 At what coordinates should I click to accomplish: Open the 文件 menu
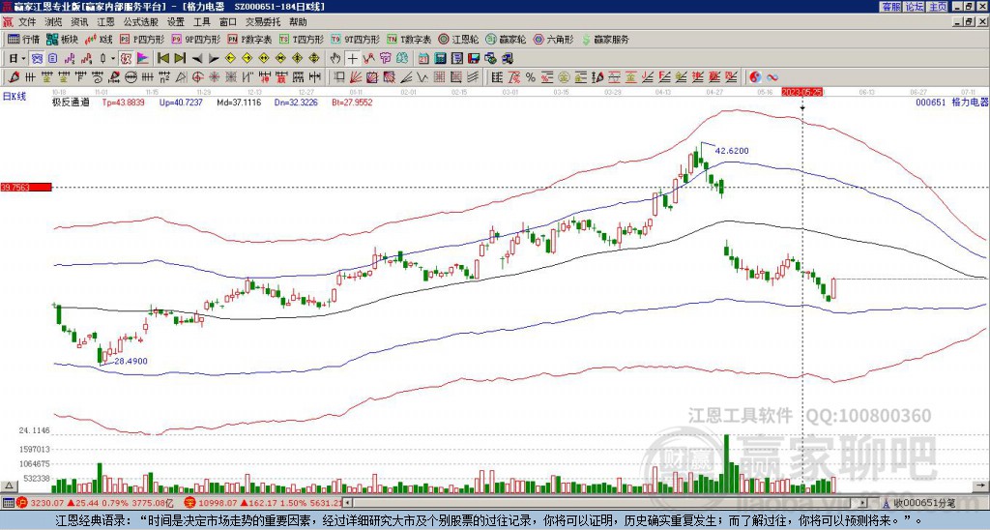[x=26, y=22]
